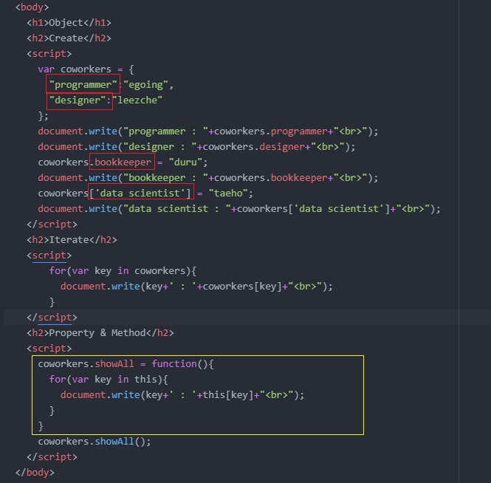This screenshot has height=483, width=491.
Task: Click the var keyword before coworkers = {
Action: [47, 69]
